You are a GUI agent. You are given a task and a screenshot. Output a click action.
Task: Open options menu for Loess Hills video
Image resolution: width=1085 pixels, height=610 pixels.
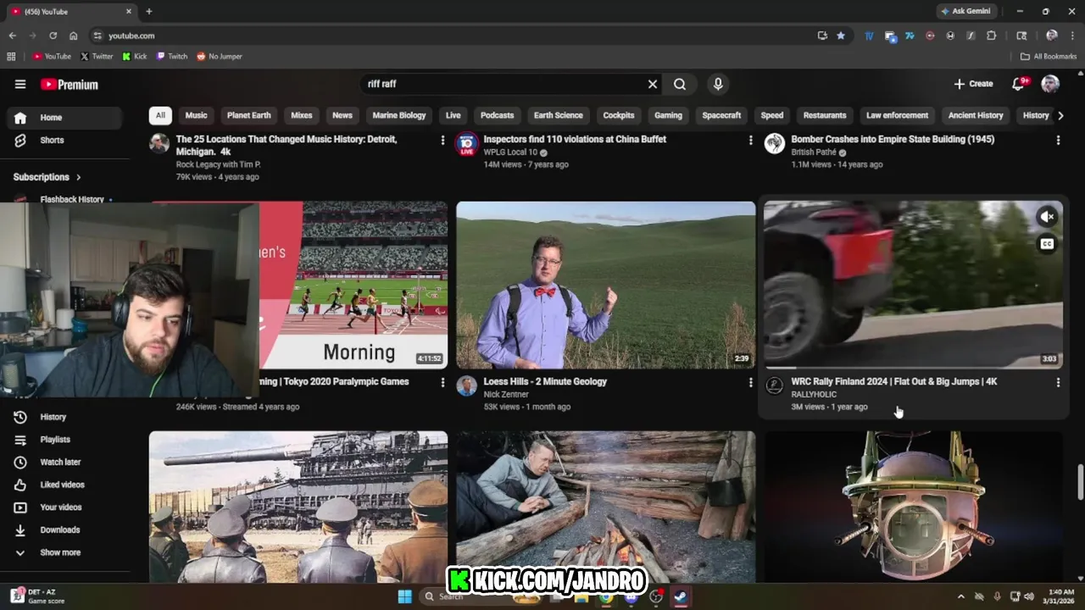pyautogui.click(x=750, y=383)
